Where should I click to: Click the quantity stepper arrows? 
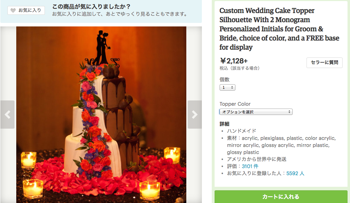232,87
